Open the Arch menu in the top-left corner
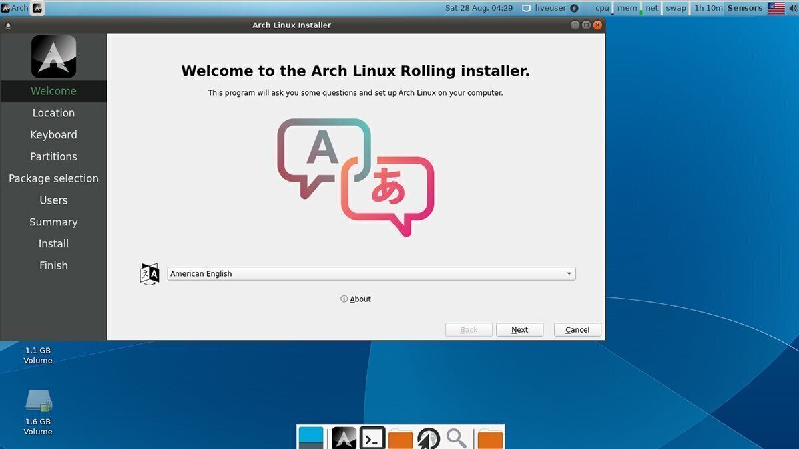 12,8
